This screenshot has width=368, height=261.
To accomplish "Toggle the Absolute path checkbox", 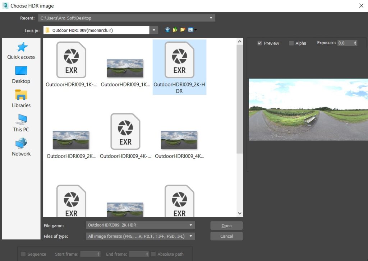I will [x=153, y=254].
